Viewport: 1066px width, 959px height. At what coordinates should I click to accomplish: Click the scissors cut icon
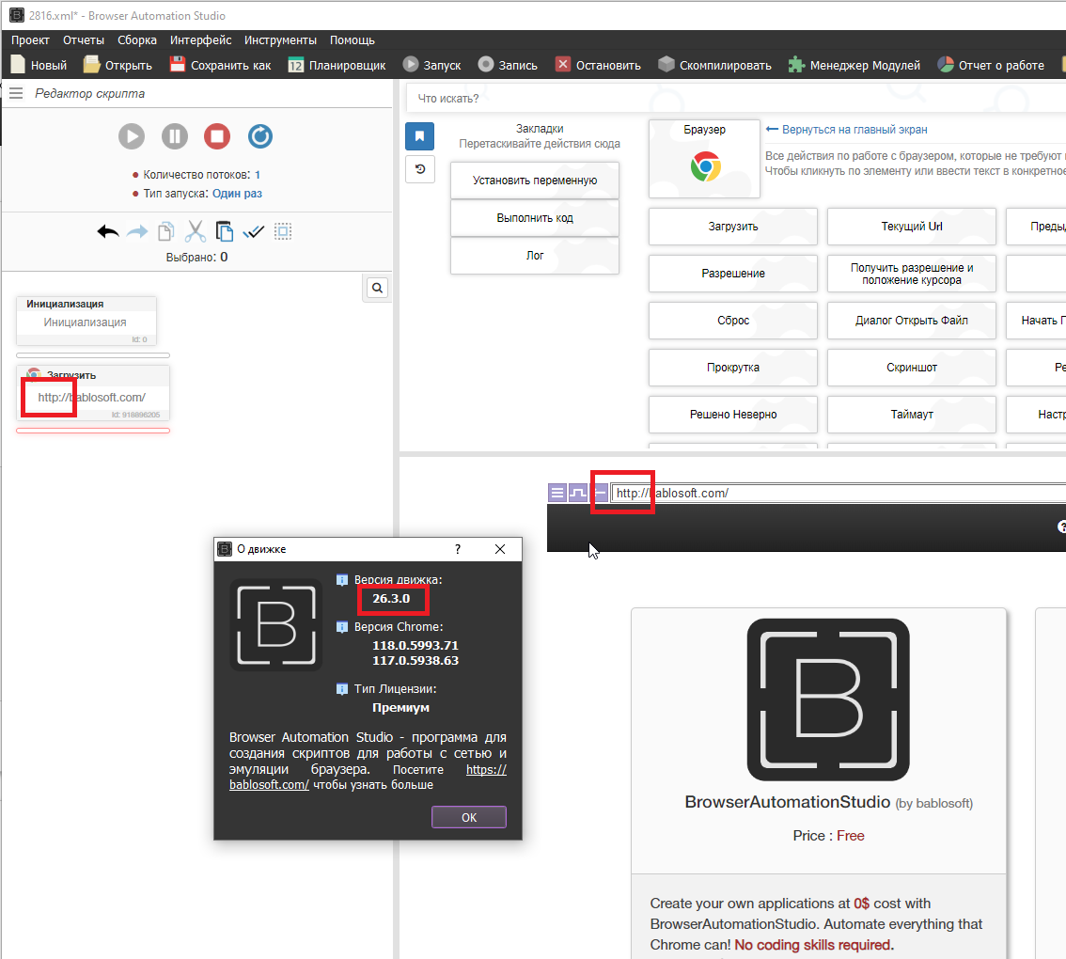tap(195, 231)
